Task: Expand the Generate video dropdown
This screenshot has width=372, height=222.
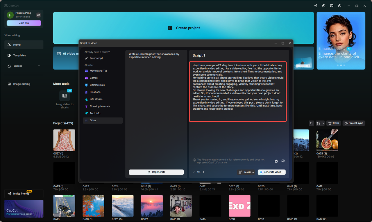Action: [283, 172]
